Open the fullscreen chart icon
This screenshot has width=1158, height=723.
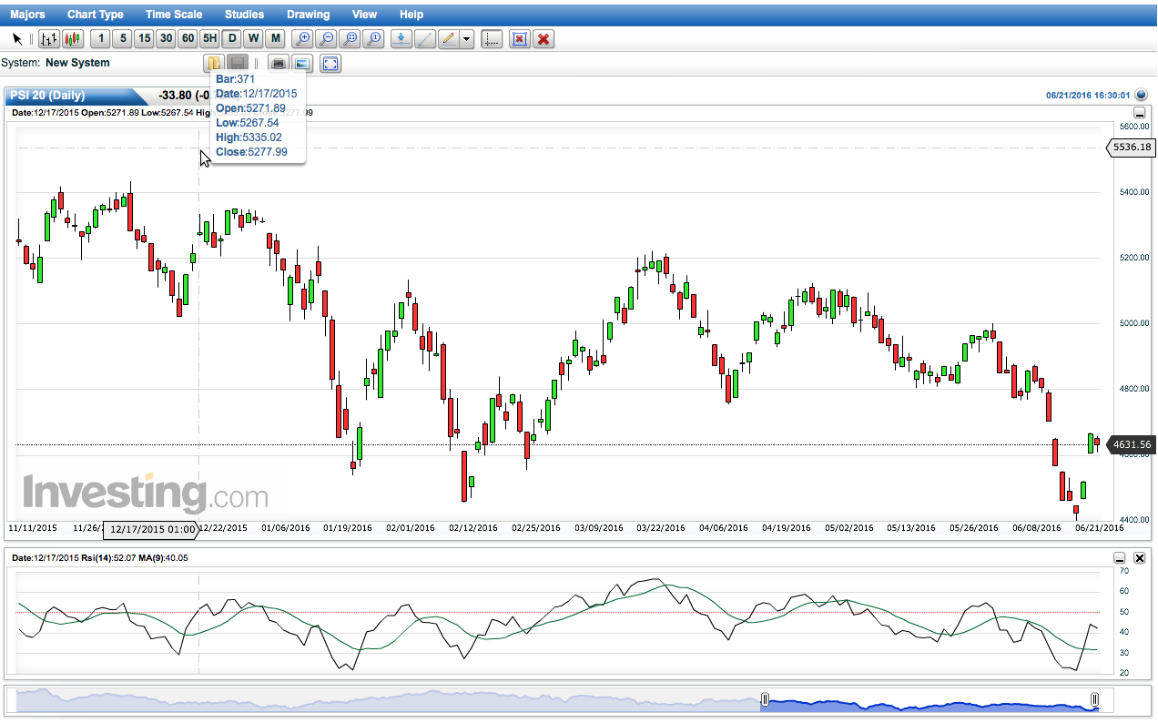(x=330, y=63)
